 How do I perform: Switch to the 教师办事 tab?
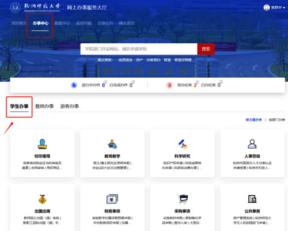(x=44, y=106)
